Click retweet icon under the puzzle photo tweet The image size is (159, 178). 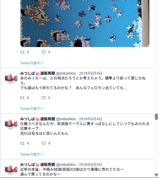point(22,52)
